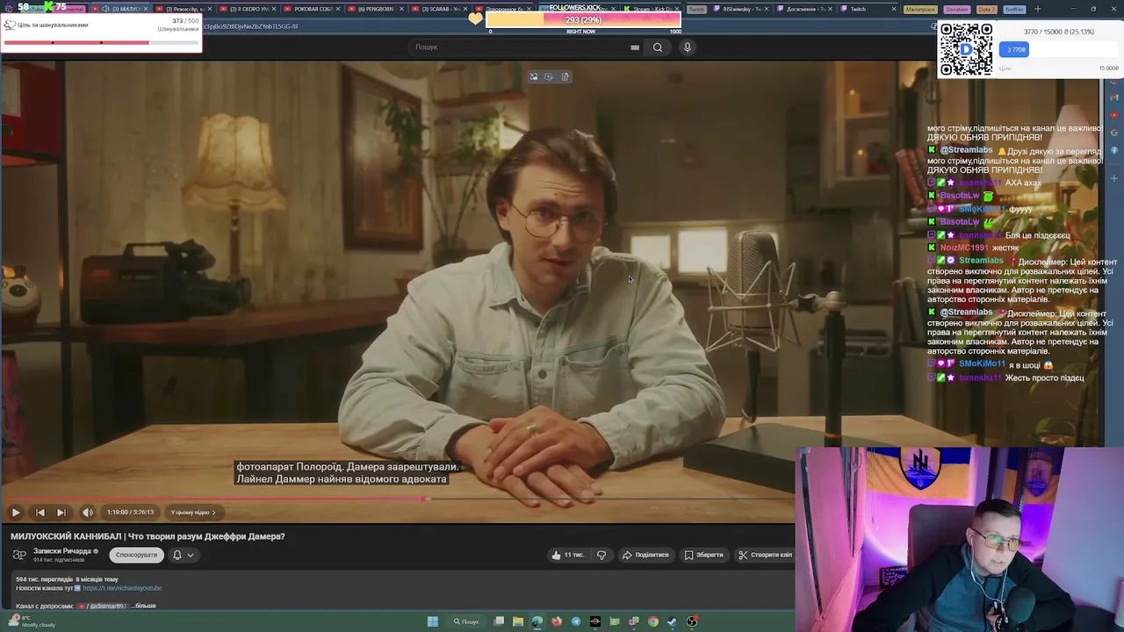Open YouTube in the Edge sidebar
The height and width of the screenshot is (632, 1124).
(x=1114, y=115)
